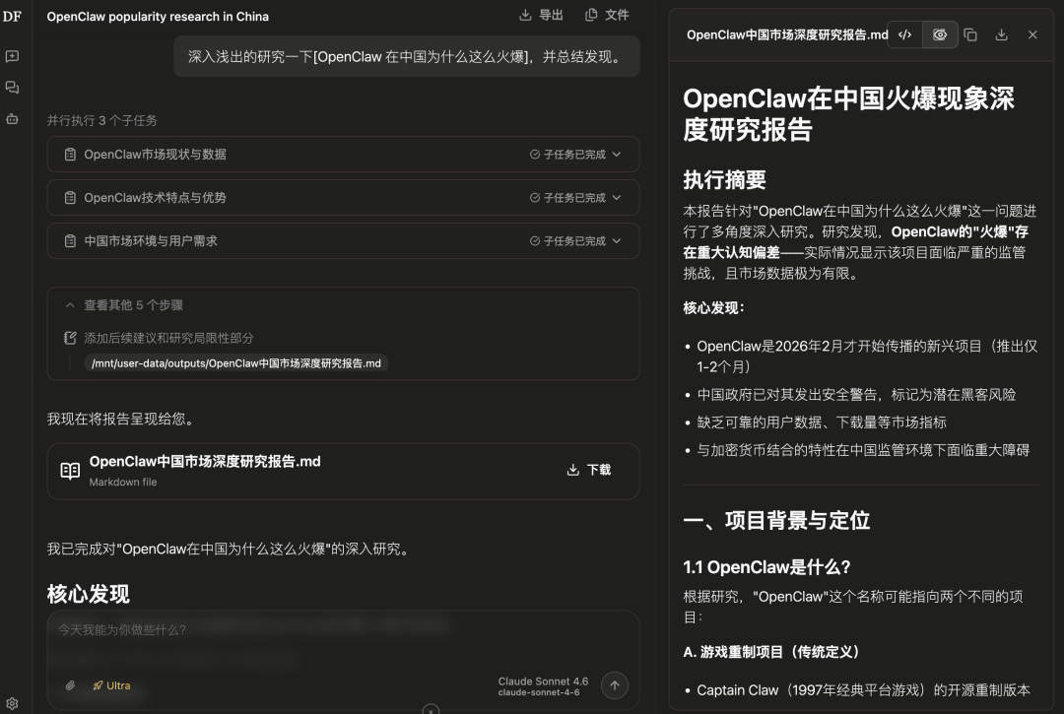This screenshot has width=1064, height=714.
Task: Open the conversations list icon in sidebar
Action: pos(12,88)
